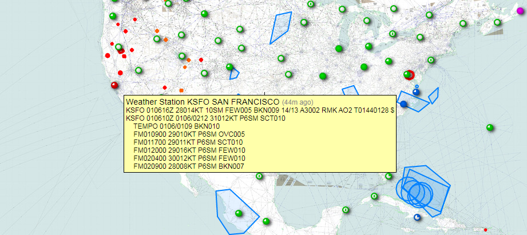The width and height of the screenshot is (527, 235).
Task: Select the green marker inside Mexico's blue polygon
Action: click(239, 213)
